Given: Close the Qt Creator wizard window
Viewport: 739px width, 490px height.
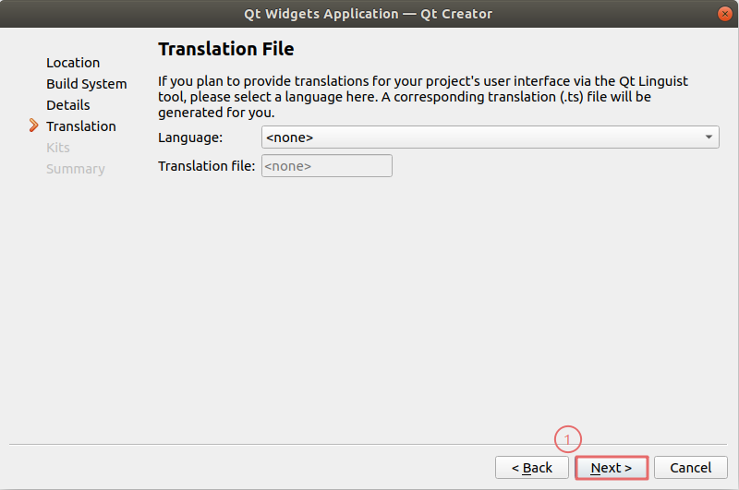Looking at the screenshot, I should pyautogui.click(x=725, y=13).
